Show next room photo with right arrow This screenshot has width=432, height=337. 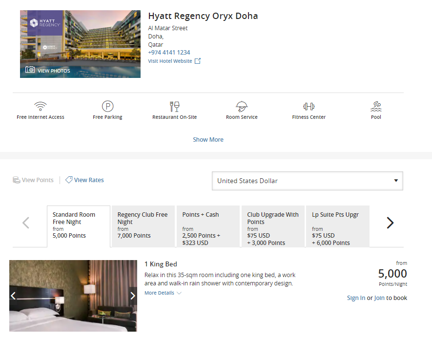(133, 296)
